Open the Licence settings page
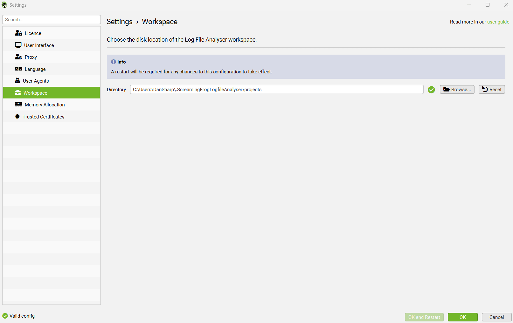The image size is (513, 323). [52, 33]
